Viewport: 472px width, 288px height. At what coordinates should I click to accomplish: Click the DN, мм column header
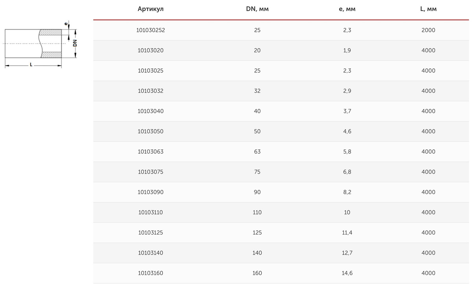257,9
